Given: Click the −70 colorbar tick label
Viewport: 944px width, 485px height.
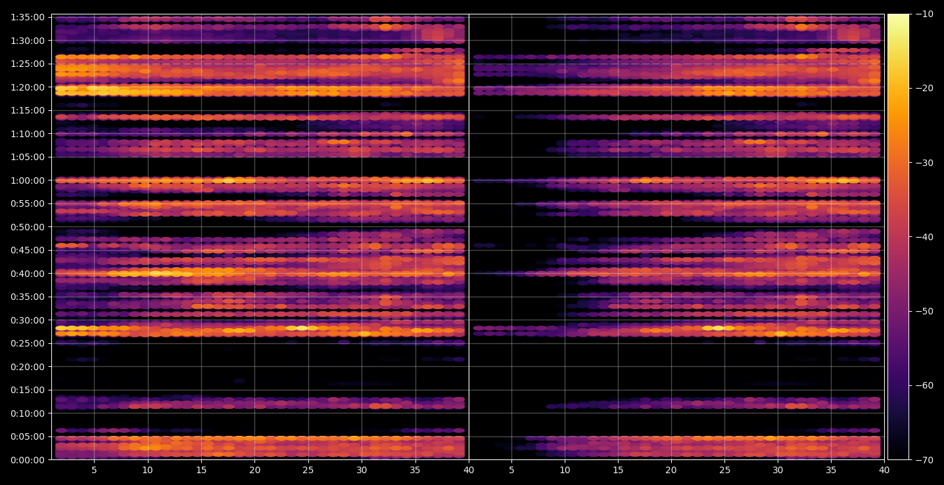Looking at the screenshot, I should 925,460.
